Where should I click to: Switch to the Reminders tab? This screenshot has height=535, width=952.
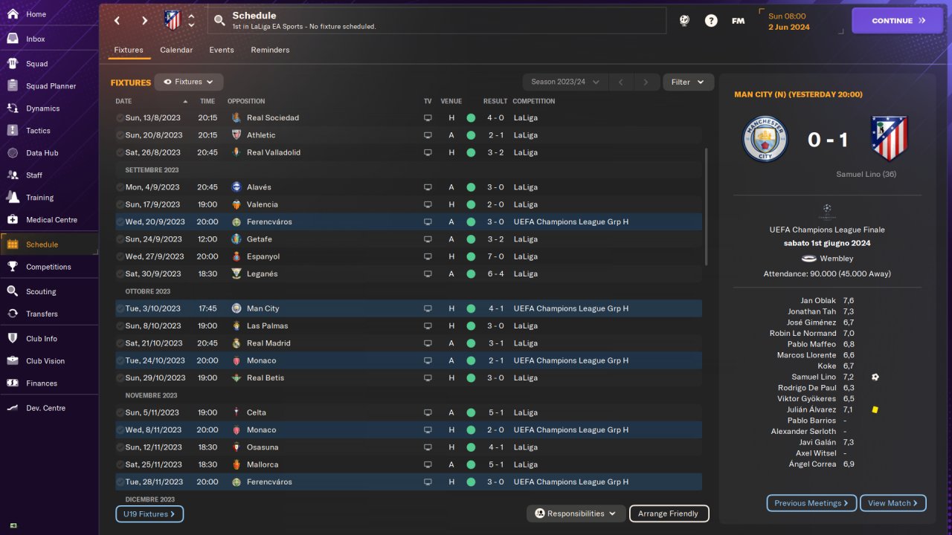point(270,50)
